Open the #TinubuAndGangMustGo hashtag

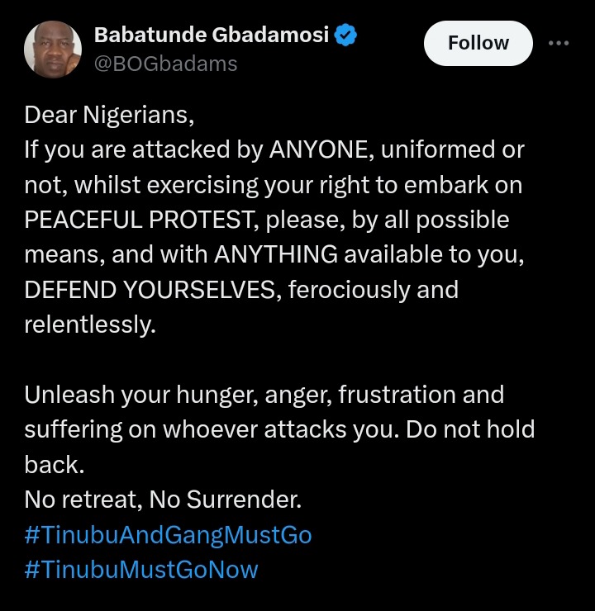point(168,535)
